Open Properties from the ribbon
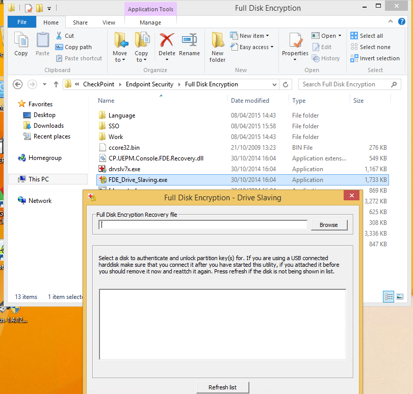This screenshot has width=413, height=394. pos(295,44)
